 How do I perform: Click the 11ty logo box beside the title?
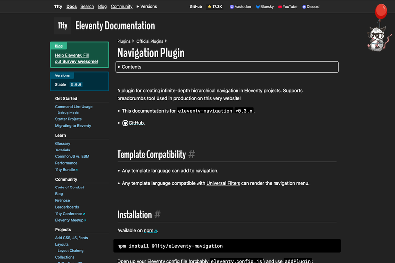tap(63, 26)
